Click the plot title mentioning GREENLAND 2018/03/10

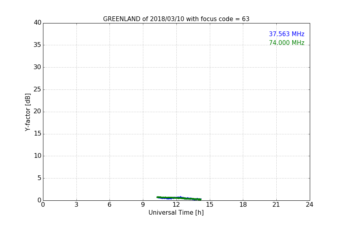(176, 19)
